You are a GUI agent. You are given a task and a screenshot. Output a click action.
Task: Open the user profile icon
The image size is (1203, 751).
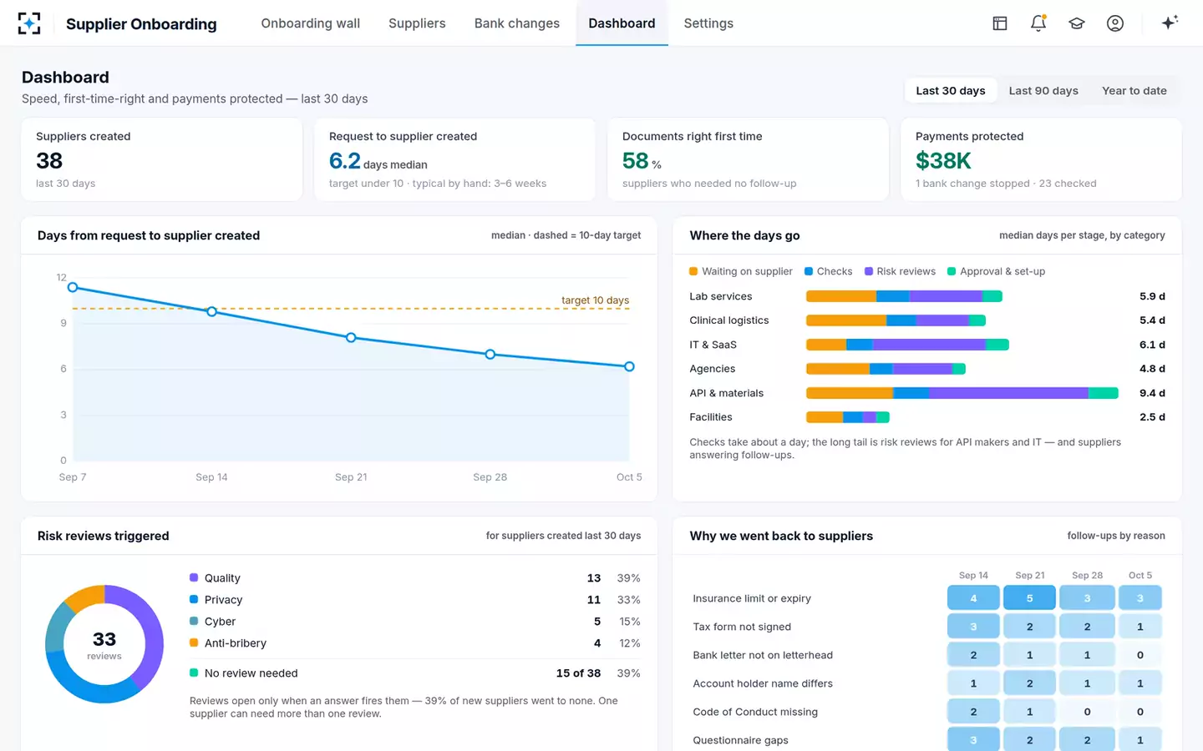click(x=1115, y=23)
